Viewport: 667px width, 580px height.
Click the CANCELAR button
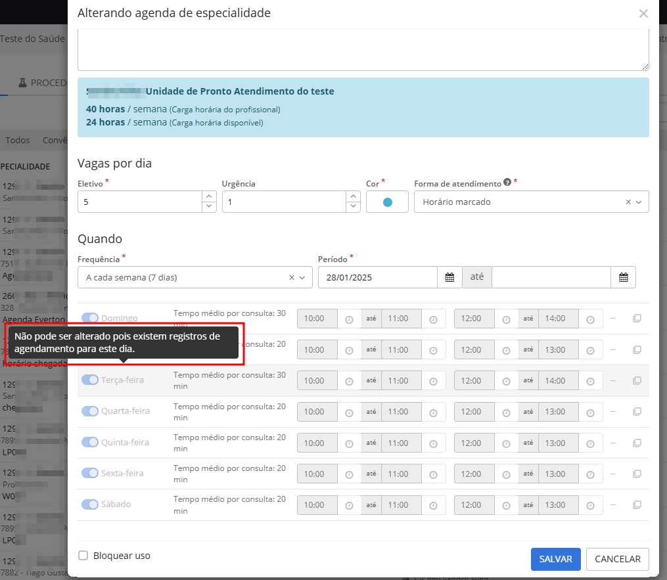pyautogui.click(x=617, y=559)
